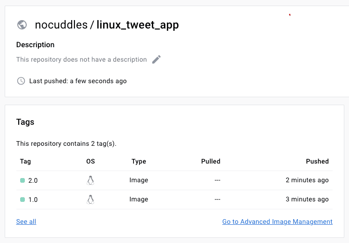Open the See all tags link
The height and width of the screenshot is (243, 349).
click(26, 222)
